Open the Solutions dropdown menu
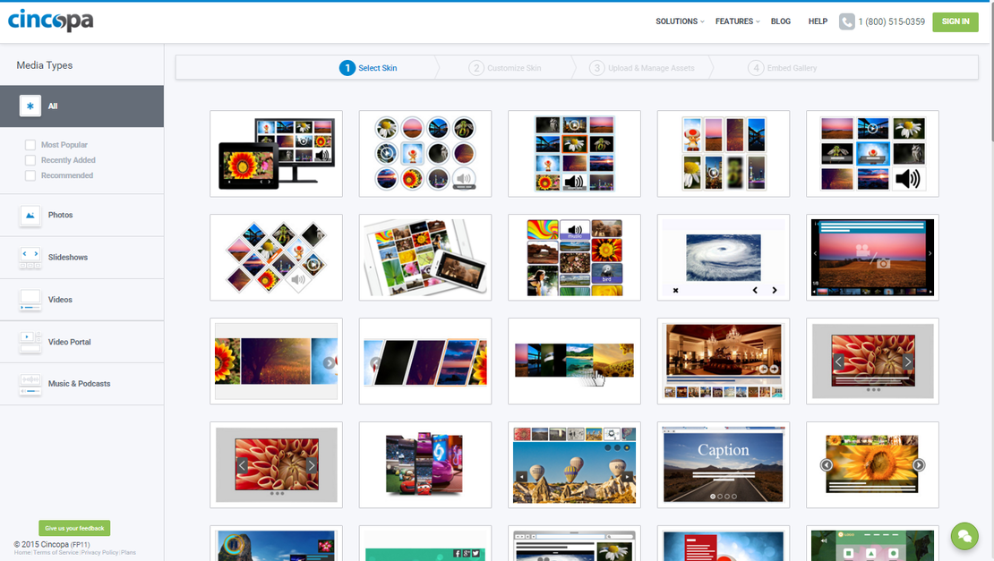This screenshot has width=994, height=561. click(x=679, y=21)
